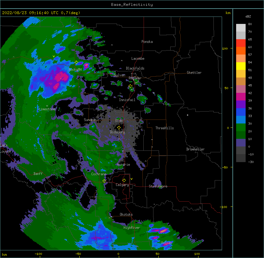Click the Limestone label
Screen dimensions: 264x258
point(47,109)
